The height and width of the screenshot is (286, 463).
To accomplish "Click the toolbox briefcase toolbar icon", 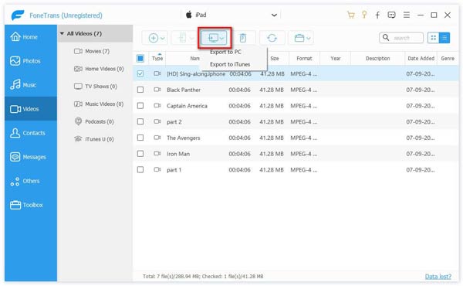I will click(x=299, y=38).
